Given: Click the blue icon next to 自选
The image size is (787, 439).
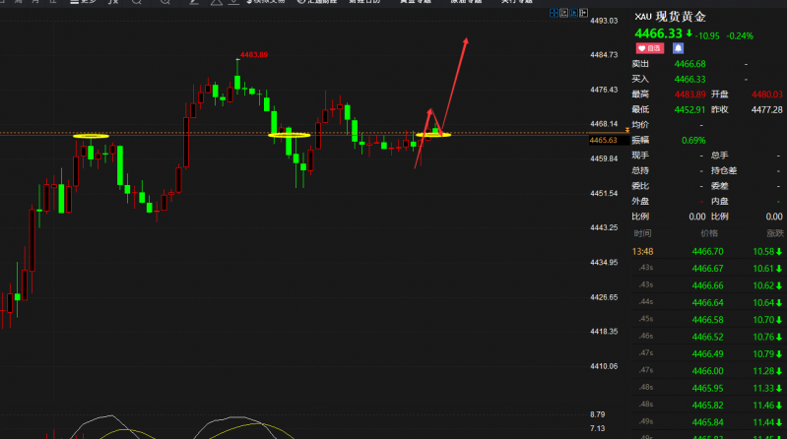Looking at the screenshot, I should [678, 47].
